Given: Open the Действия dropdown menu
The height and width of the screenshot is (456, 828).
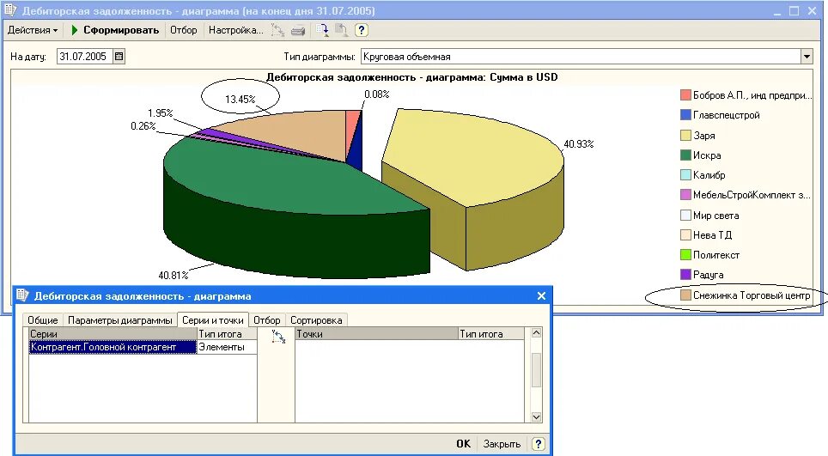Looking at the screenshot, I should point(33,30).
